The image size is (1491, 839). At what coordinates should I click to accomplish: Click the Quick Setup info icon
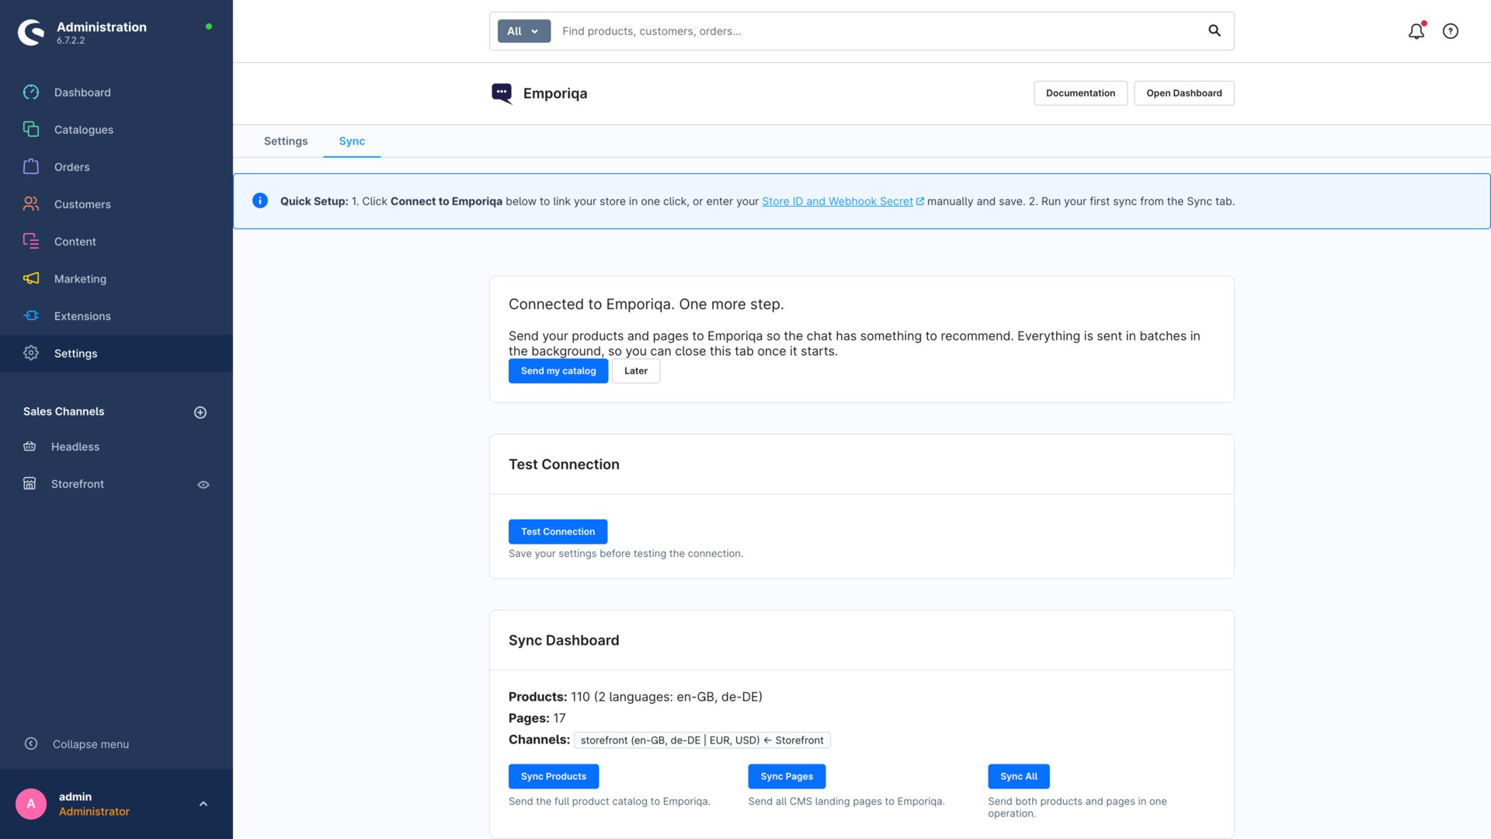click(260, 200)
